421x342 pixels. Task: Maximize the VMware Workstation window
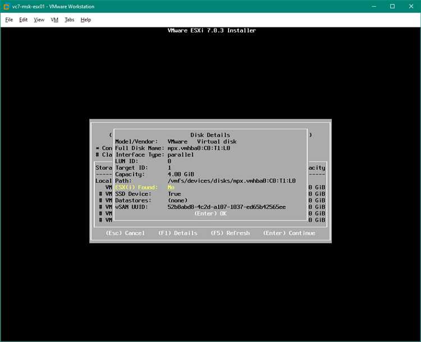pyautogui.click(x=392, y=6)
